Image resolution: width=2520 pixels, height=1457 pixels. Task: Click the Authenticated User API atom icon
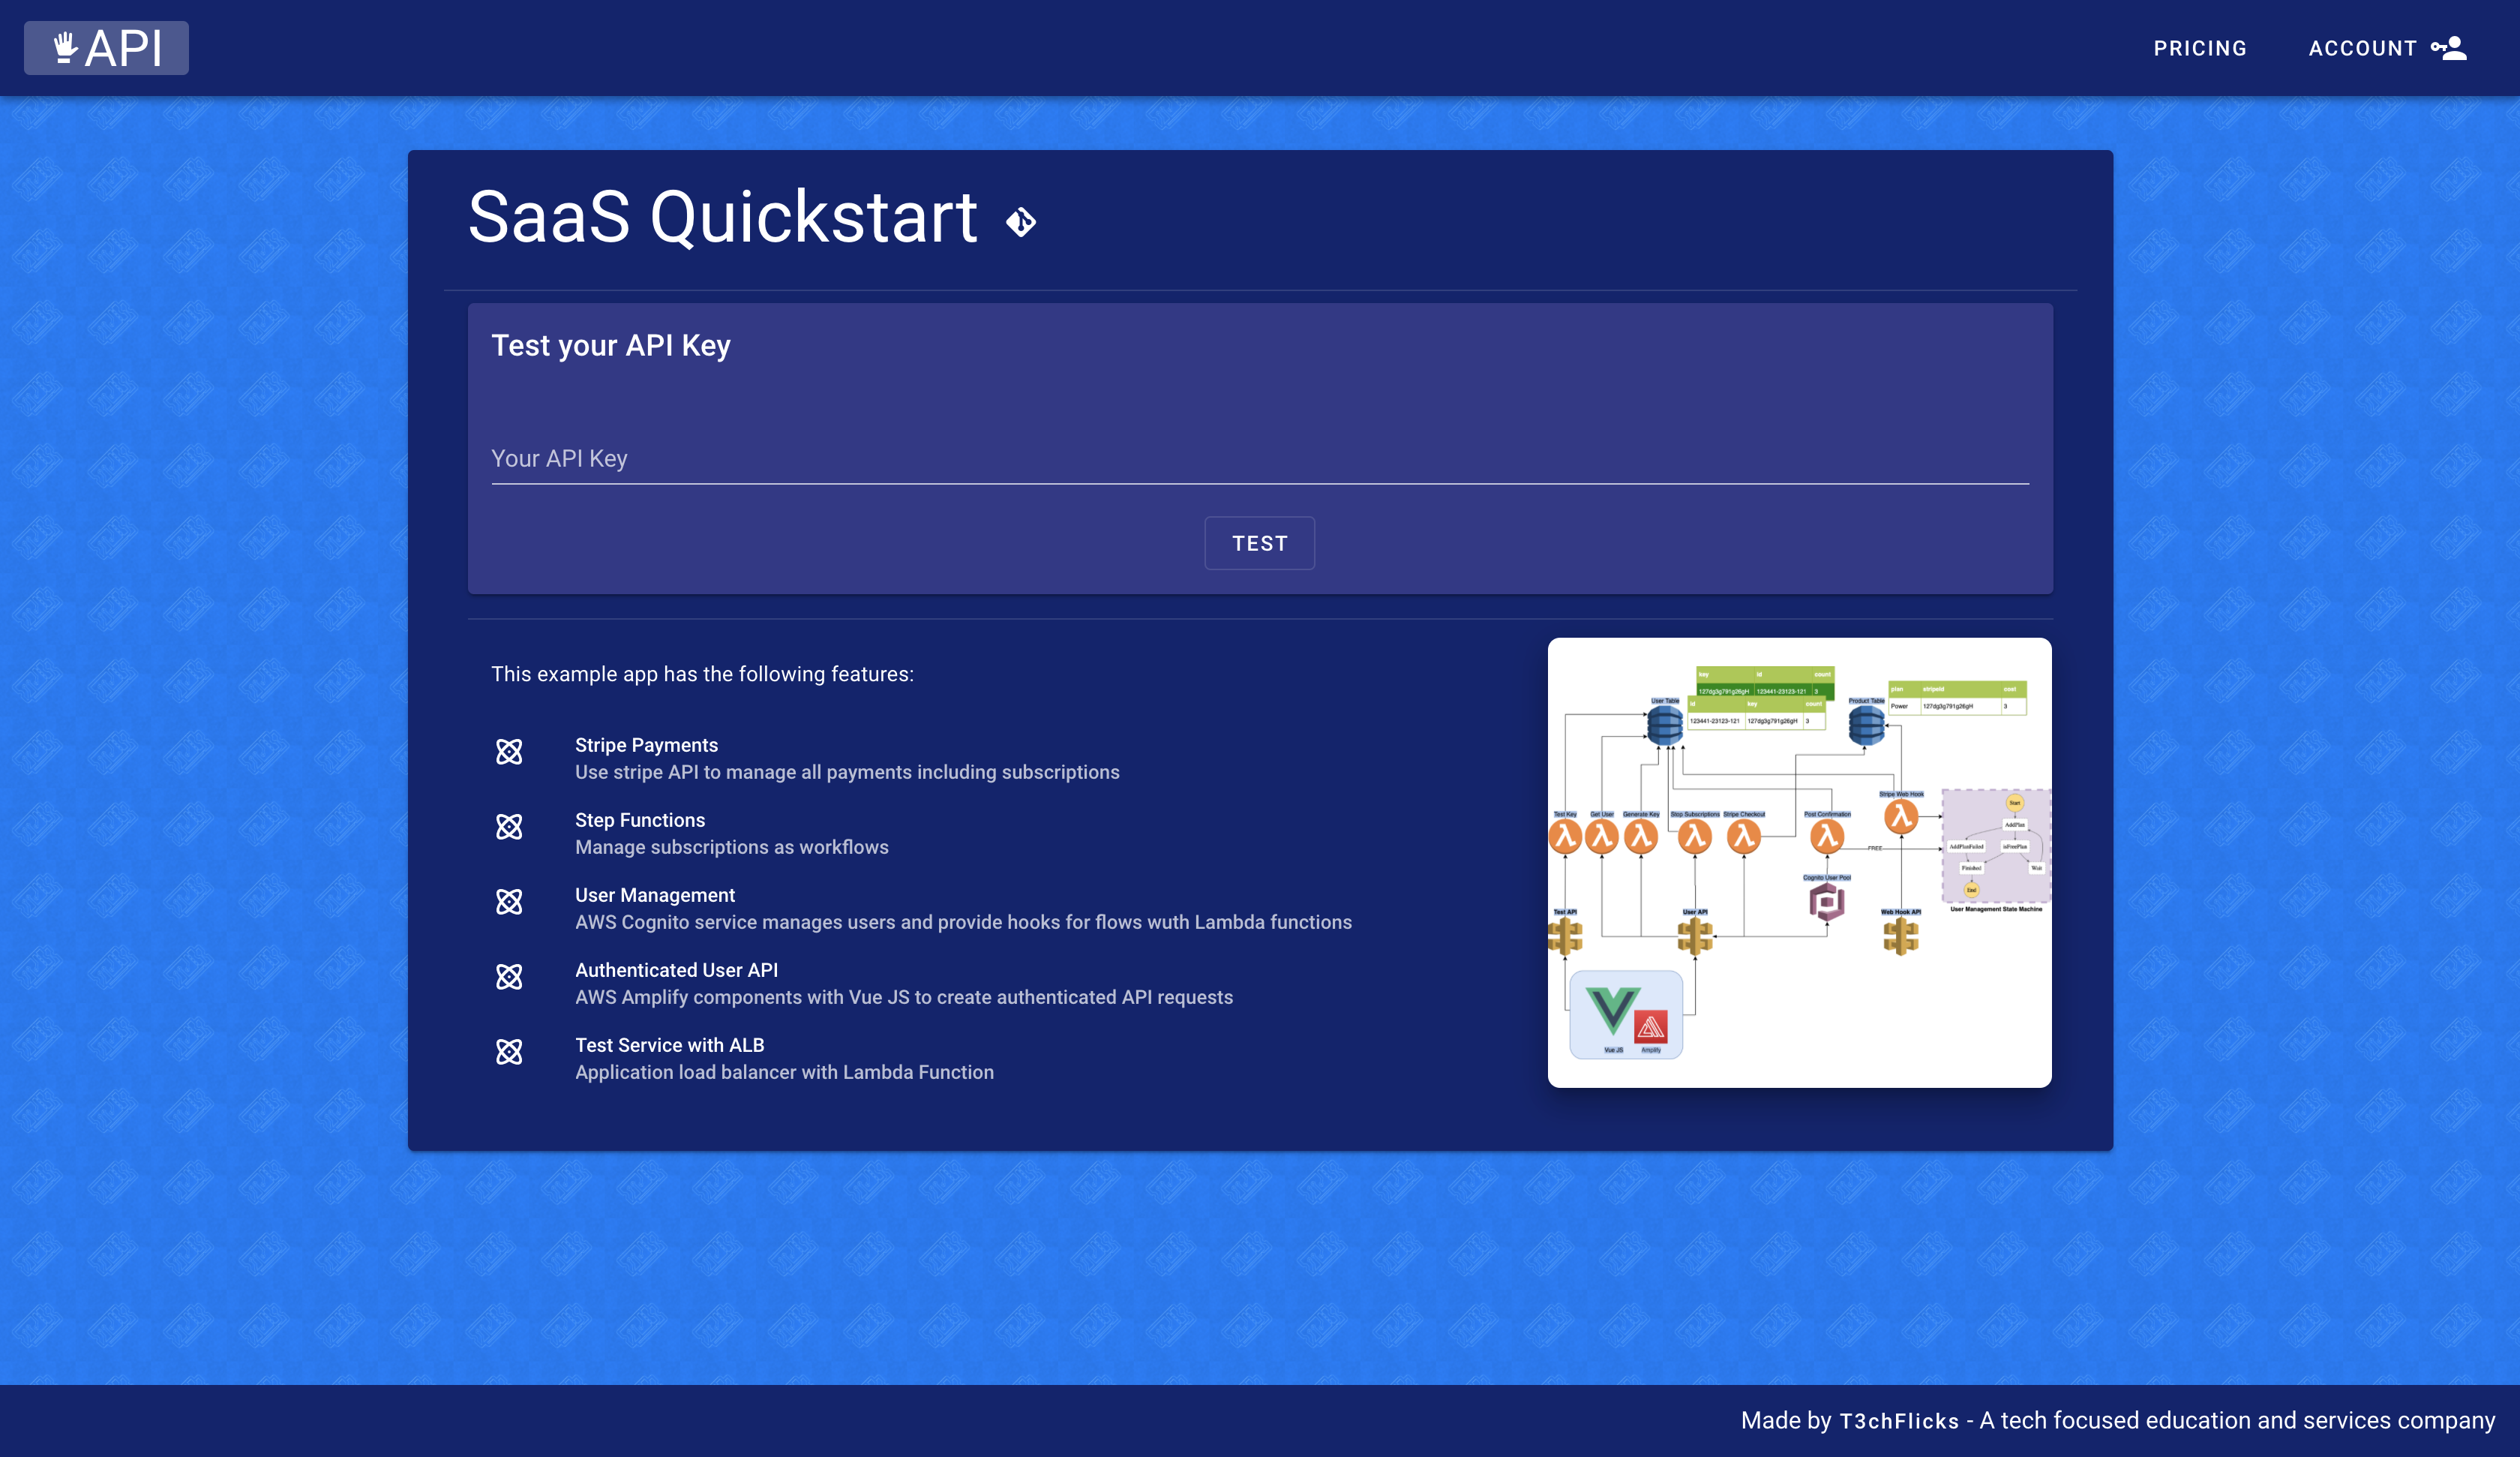coord(509,977)
